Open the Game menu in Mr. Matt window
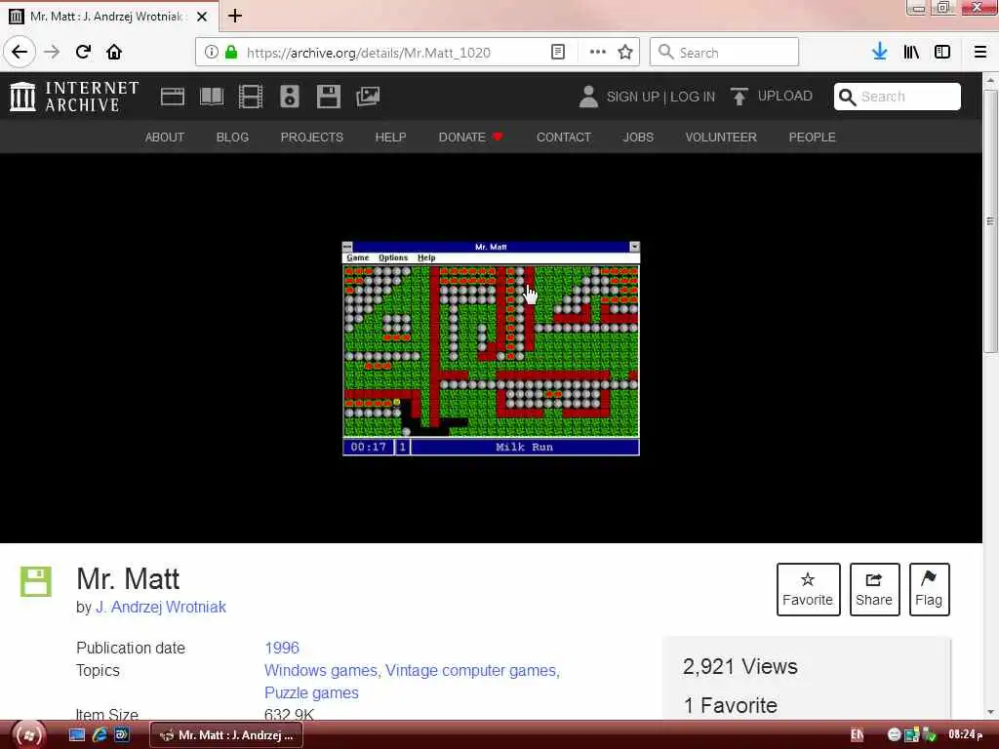The height and width of the screenshot is (749, 999). click(x=357, y=257)
